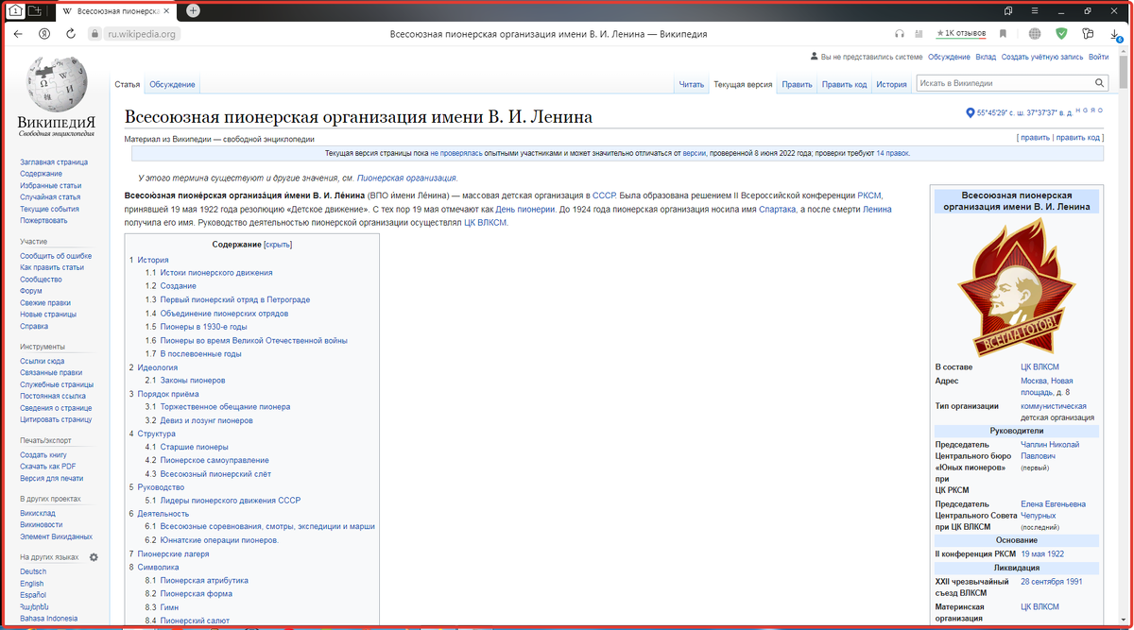Click 'Свежие правки' sidebar link
This screenshot has width=1134, height=630.
point(45,303)
